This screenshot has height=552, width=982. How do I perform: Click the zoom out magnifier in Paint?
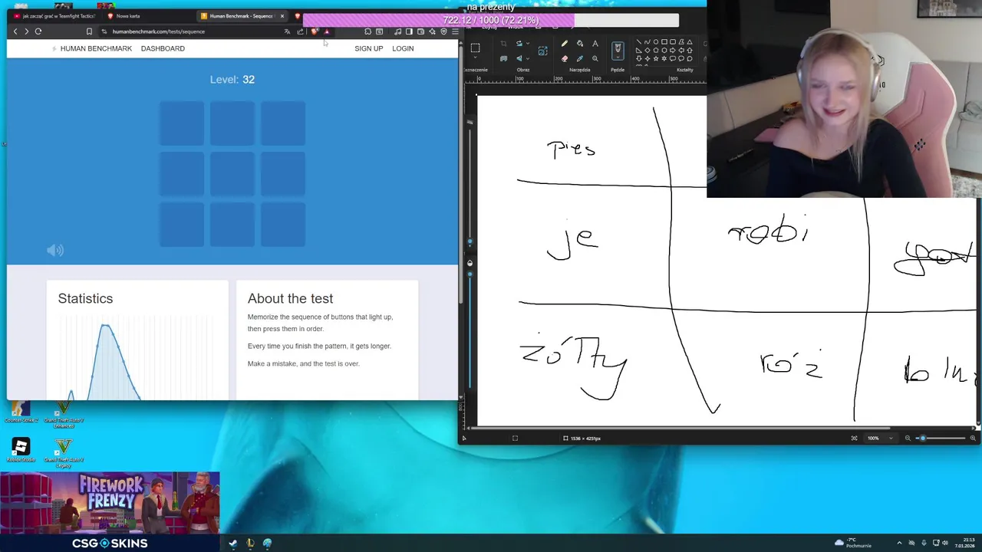pos(908,438)
